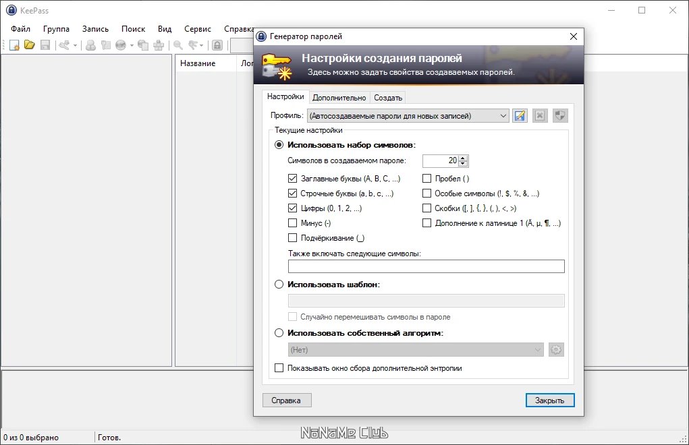Select Использовать шаблон radio button
This screenshot has height=445, width=689.
[279, 285]
